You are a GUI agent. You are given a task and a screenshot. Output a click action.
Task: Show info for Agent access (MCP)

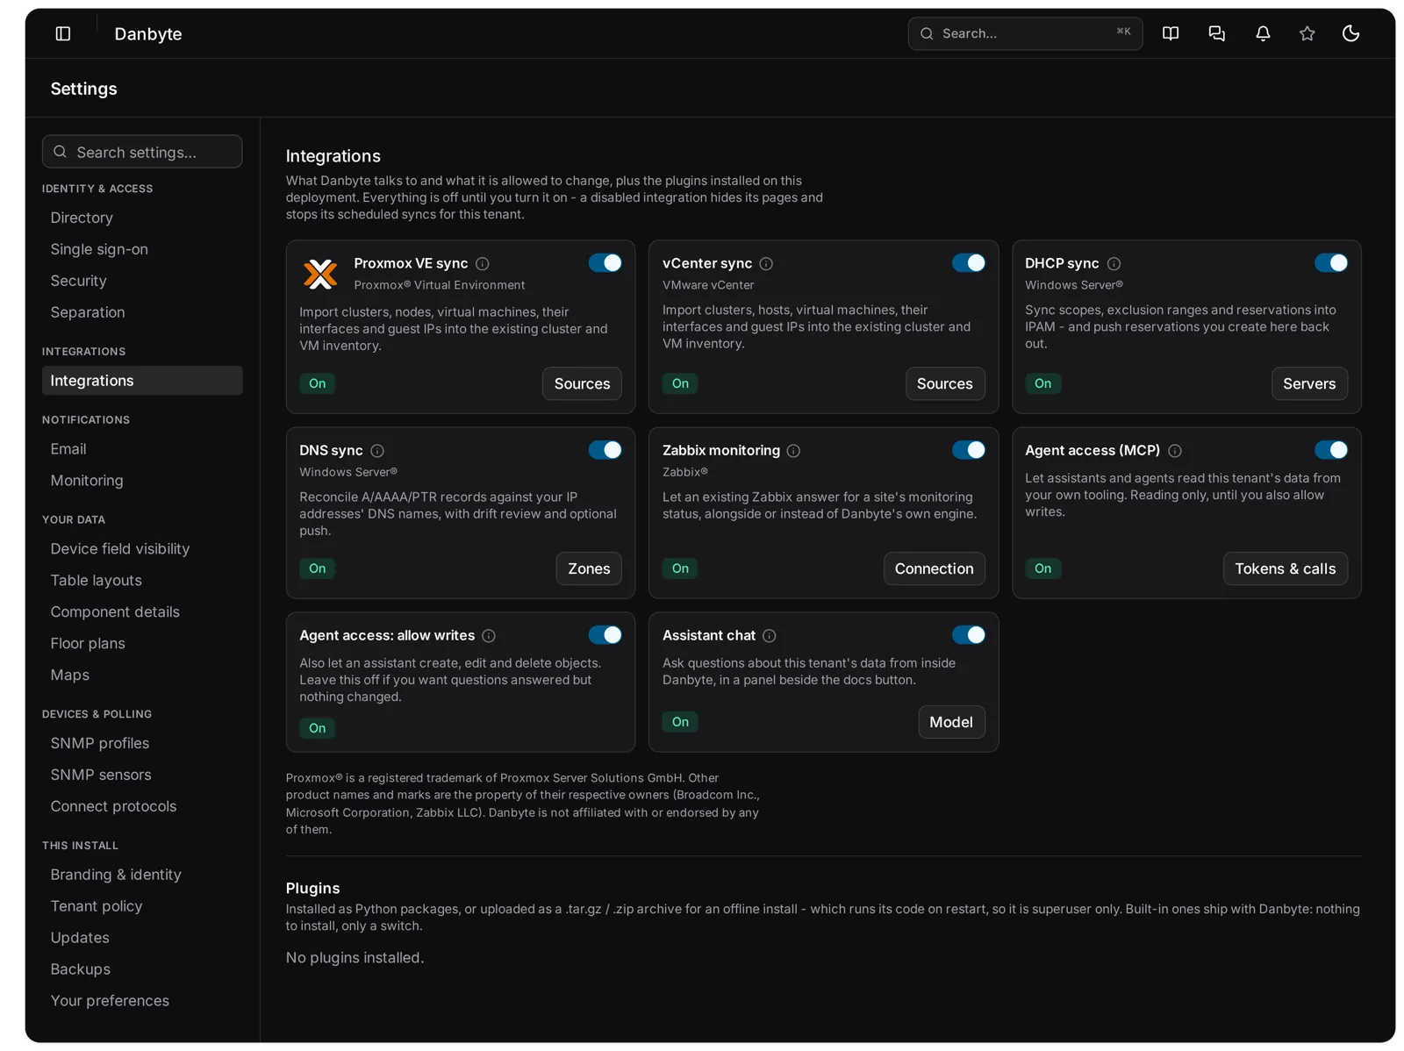coord(1174,450)
